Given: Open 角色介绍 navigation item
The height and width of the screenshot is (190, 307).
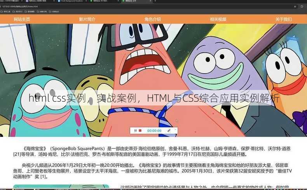Looking at the screenshot, I should pyautogui.click(x=153, y=19).
